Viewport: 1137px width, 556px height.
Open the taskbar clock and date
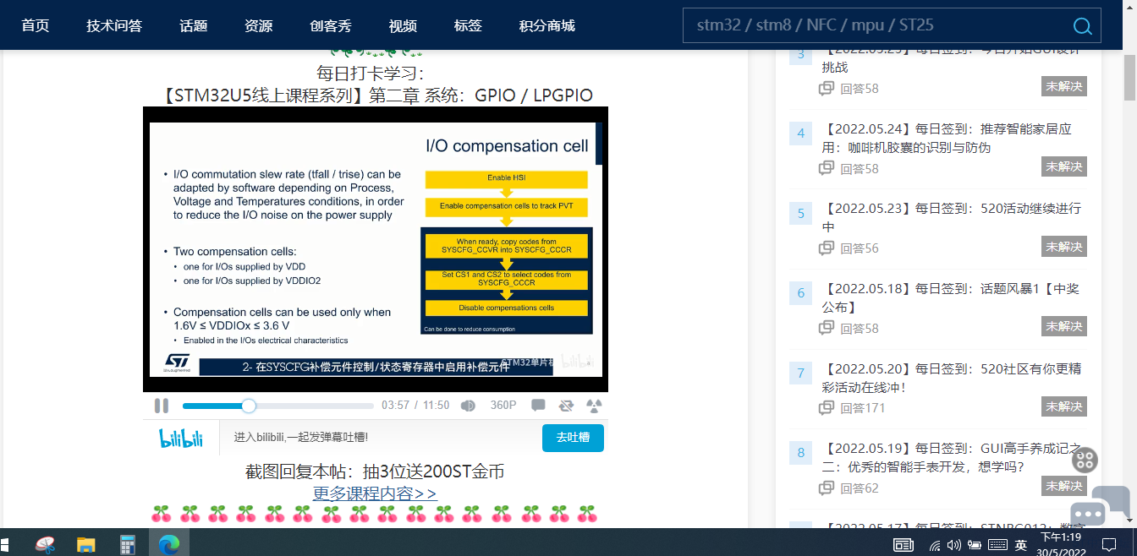point(1061,544)
